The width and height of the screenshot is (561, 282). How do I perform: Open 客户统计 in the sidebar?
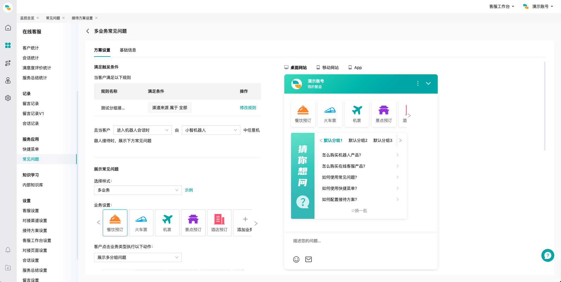31,48
